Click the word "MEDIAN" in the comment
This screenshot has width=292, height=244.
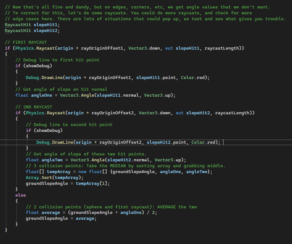click(118, 166)
